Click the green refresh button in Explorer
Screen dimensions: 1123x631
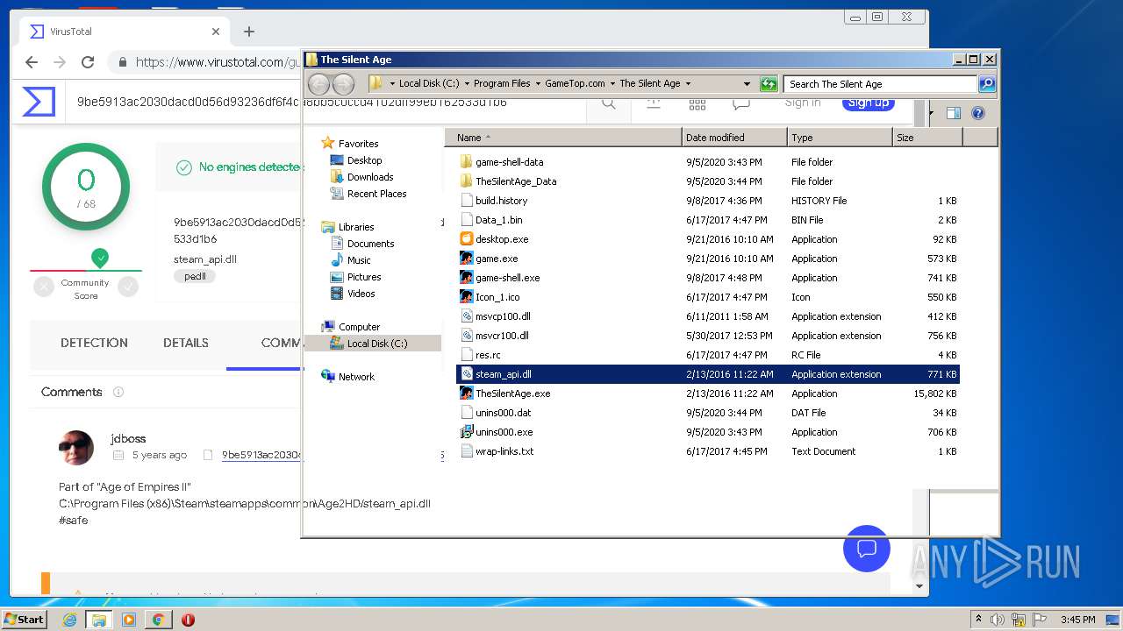point(769,84)
